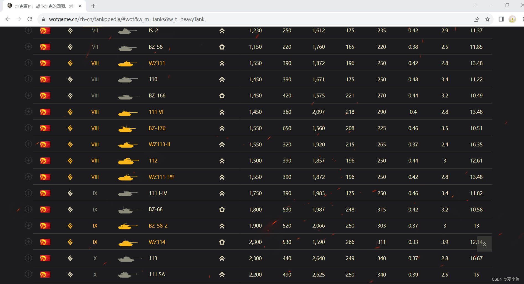Open the BZ-58 tank details

(x=156, y=47)
